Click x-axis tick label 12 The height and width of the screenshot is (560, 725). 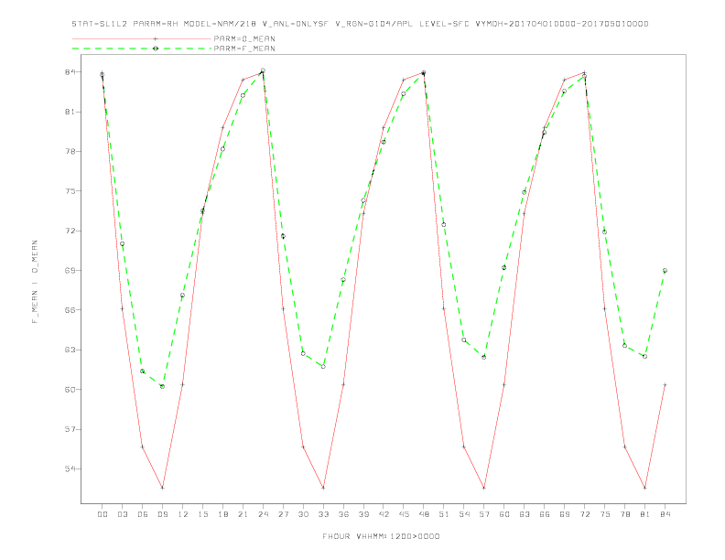(x=183, y=514)
